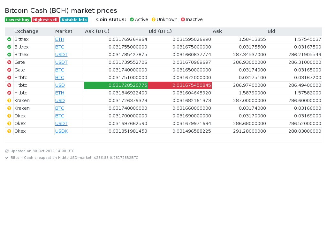Screen dimensions: 327x245
Task: Click refresh icon beside Updated timestamp
Action: 7,151
